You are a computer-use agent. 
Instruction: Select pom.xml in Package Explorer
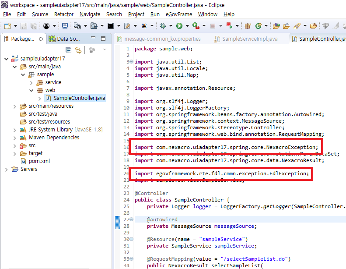(x=39, y=161)
